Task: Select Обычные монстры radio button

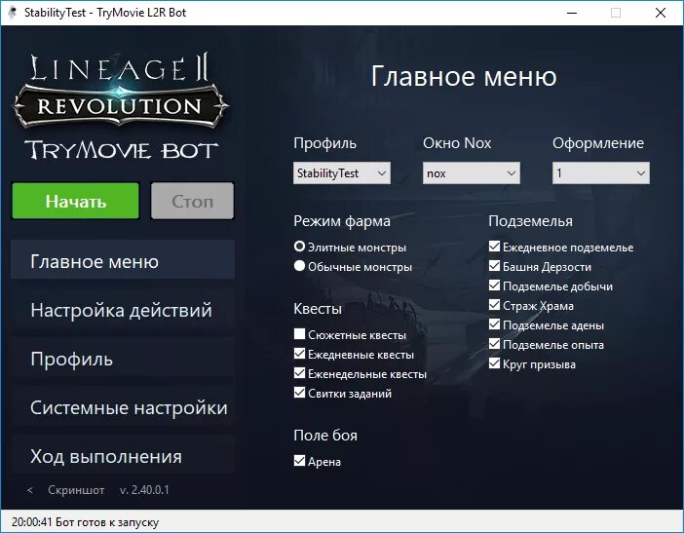Action: 299,266
